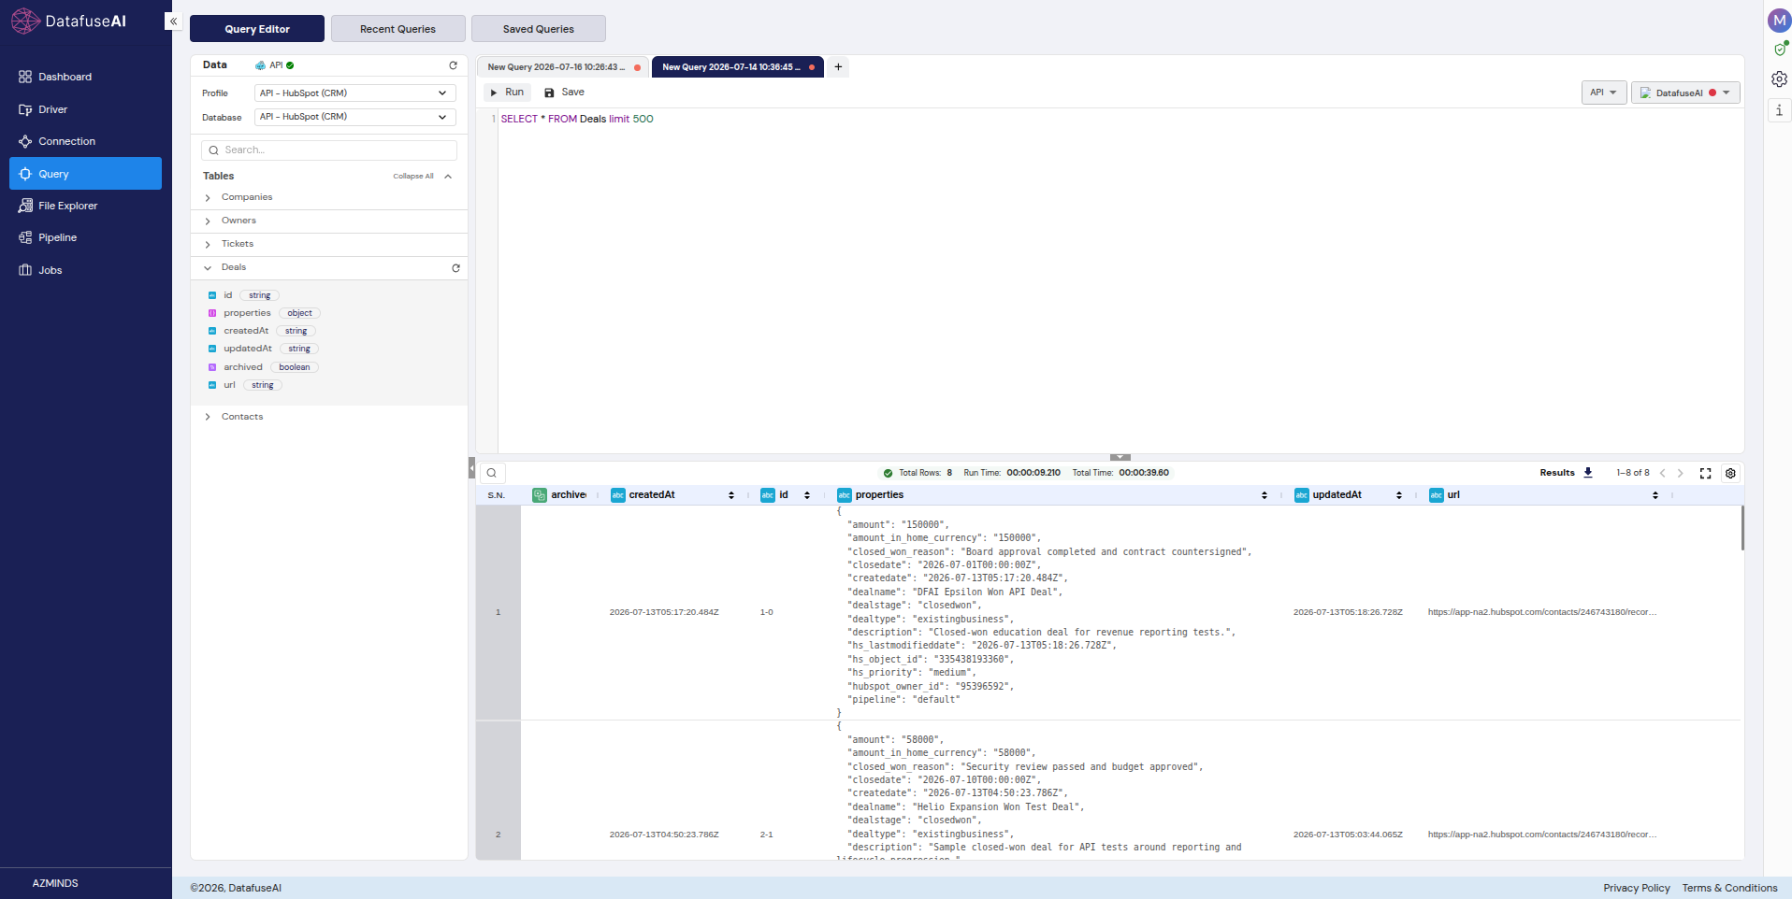Open results table settings gear
This screenshot has height=899, width=1792.
coord(1730,473)
